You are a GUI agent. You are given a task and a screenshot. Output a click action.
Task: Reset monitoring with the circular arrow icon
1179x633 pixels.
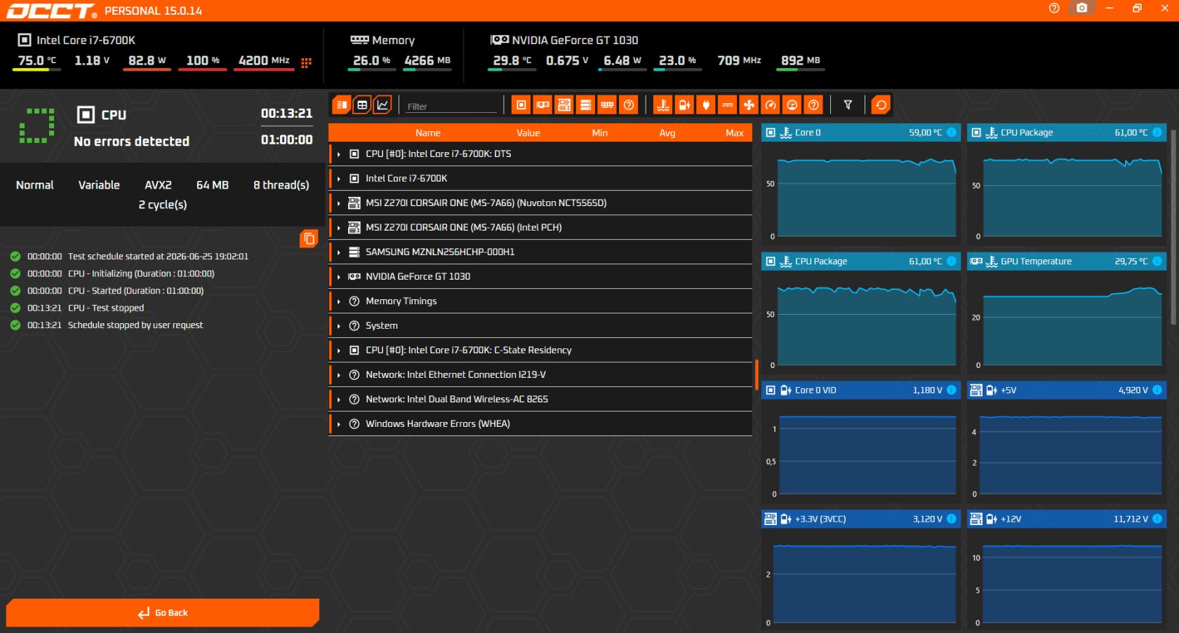point(881,105)
